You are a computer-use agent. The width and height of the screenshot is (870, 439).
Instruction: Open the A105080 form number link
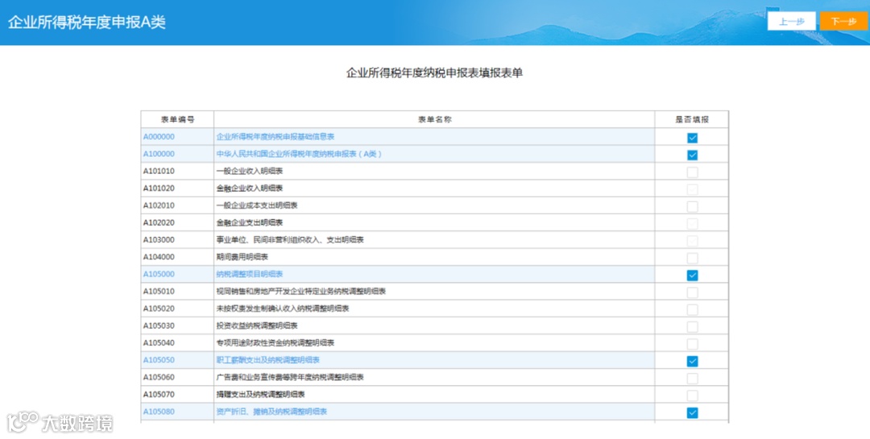click(x=159, y=412)
